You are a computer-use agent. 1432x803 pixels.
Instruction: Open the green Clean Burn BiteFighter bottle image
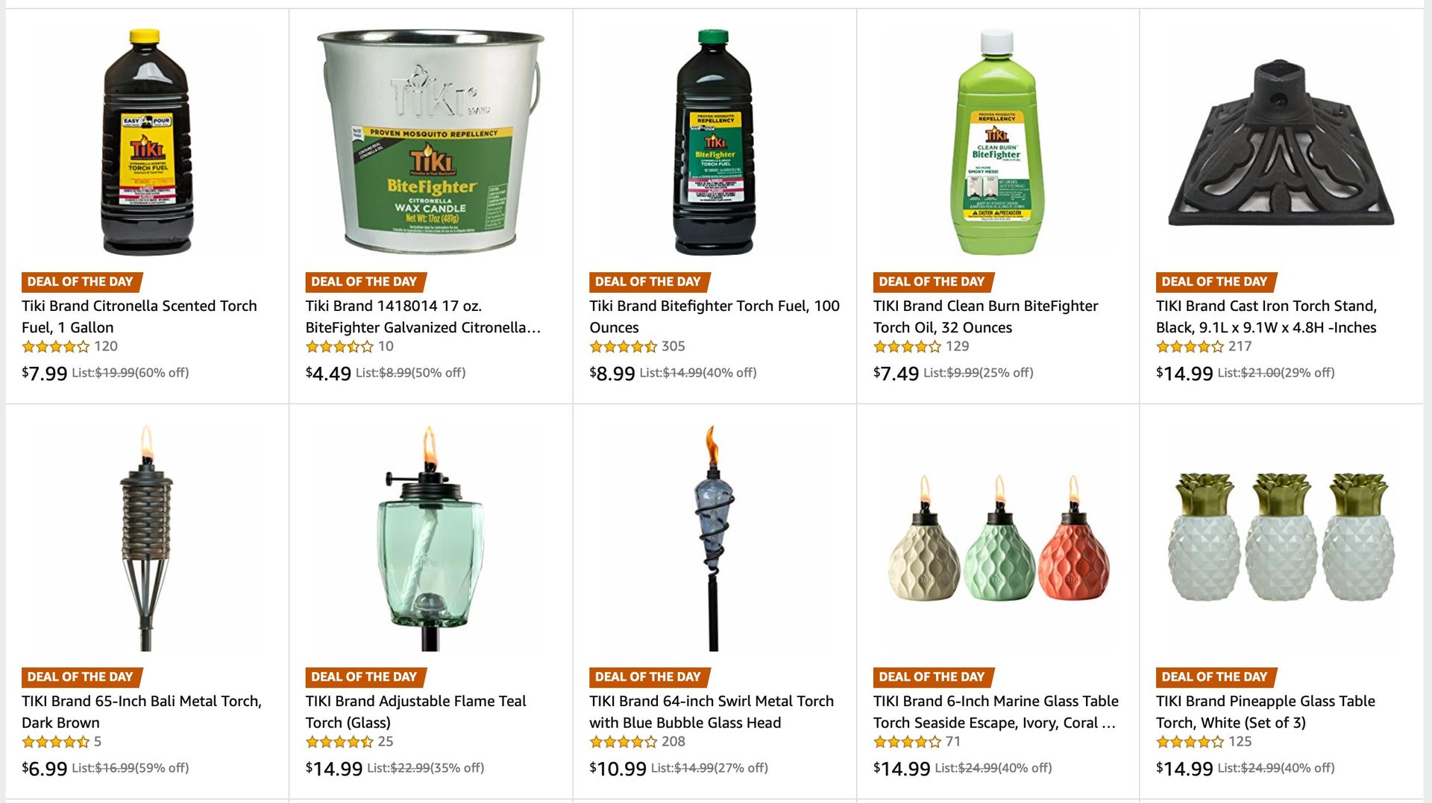pos(997,142)
